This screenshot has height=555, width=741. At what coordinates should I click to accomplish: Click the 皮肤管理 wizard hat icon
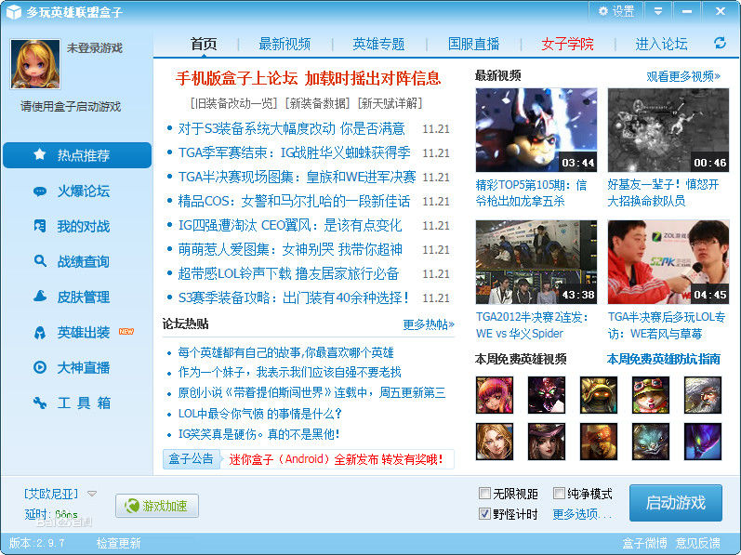pos(39,297)
